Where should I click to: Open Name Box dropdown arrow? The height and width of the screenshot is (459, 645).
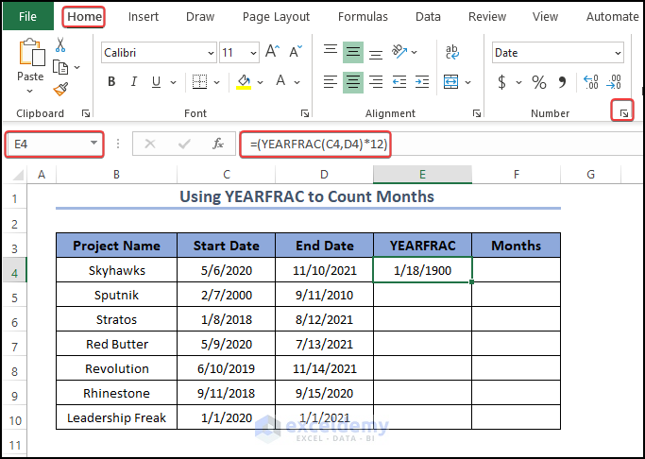(x=93, y=144)
